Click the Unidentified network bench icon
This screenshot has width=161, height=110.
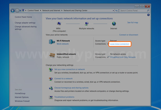tap(52, 55)
